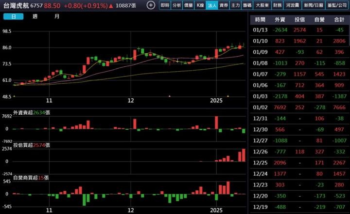Select the 12/30 row date
350x214 pixels.
tap(260, 130)
